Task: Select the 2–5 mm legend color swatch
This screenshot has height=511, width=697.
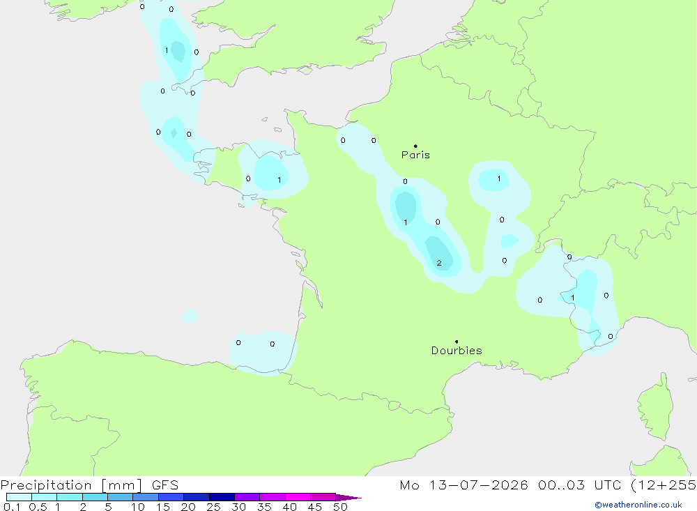Action: pos(95,497)
